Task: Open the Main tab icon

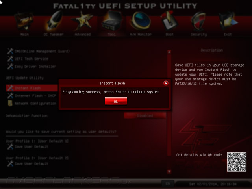Action: 24,22
